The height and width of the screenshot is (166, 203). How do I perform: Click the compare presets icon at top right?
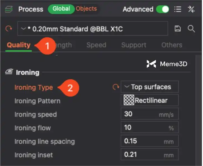[x=191, y=9]
